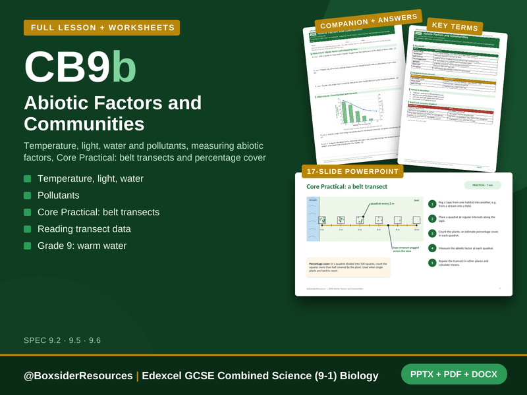527x395 pixels.
Task: Click the blue stream strip in the diagram
Action: 313,219
